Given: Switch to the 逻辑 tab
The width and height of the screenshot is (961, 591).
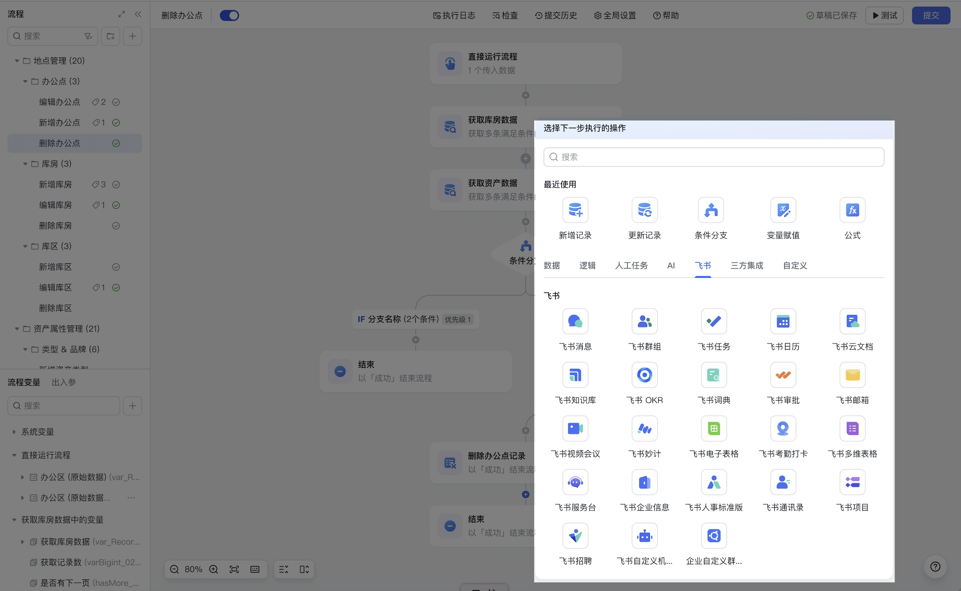Looking at the screenshot, I should pyautogui.click(x=587, y=265).
